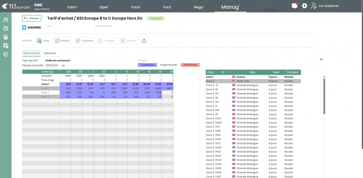Click the Créer action button
The width and height of the screenshot is (363, 178).
pos(43,41)
